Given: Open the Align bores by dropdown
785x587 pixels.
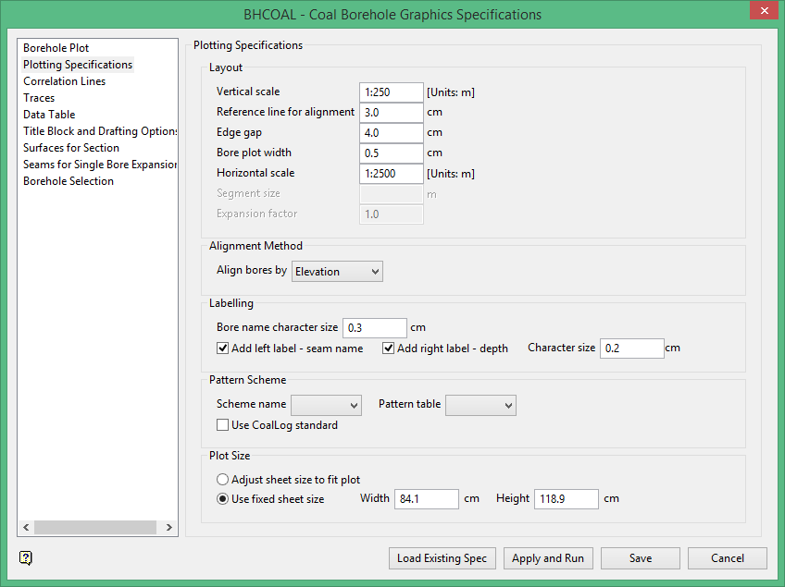Looking at the screenshot, I should coord(337,272).
